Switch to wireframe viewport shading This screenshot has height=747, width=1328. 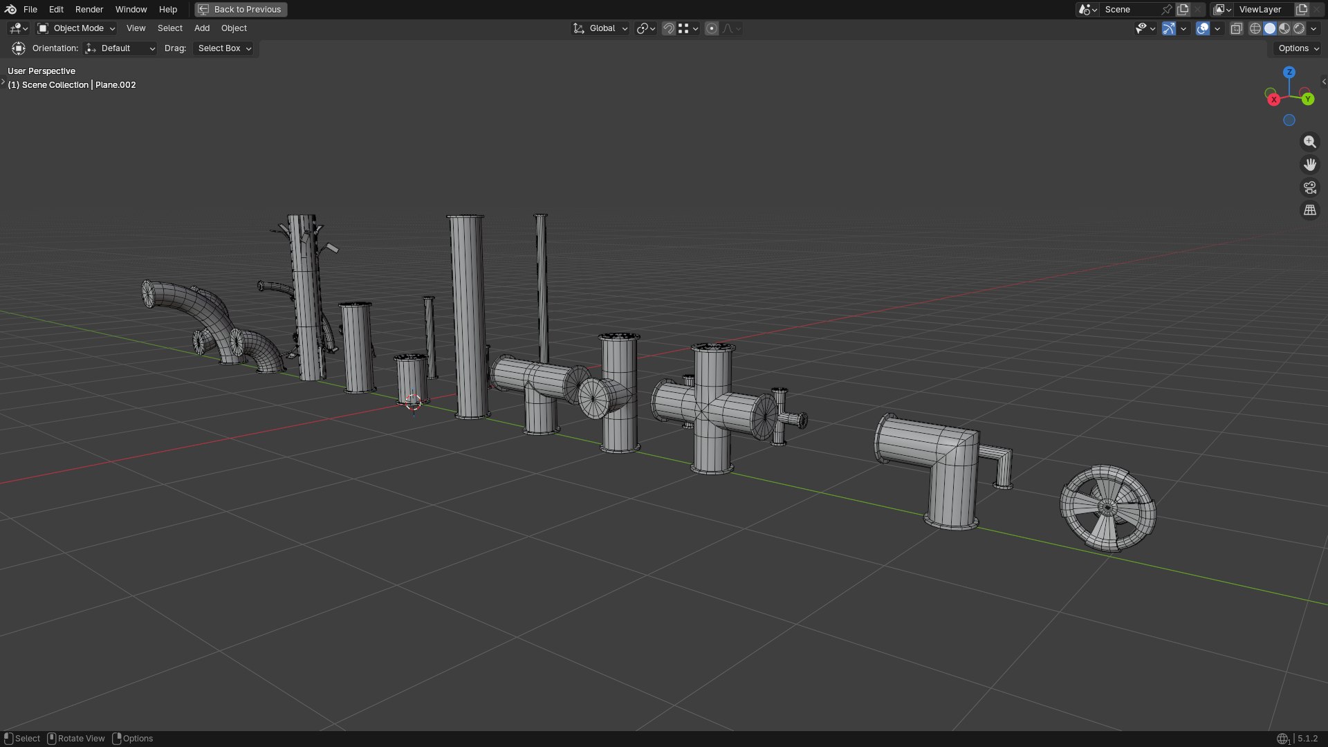click(1255, 28)
